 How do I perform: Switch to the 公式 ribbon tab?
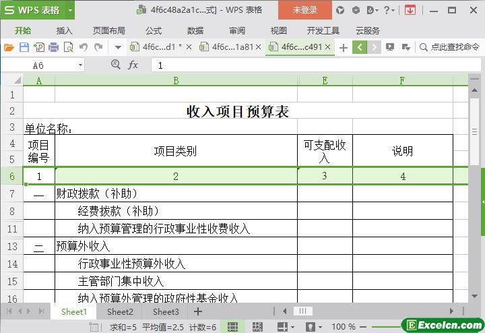click(153, 30)
